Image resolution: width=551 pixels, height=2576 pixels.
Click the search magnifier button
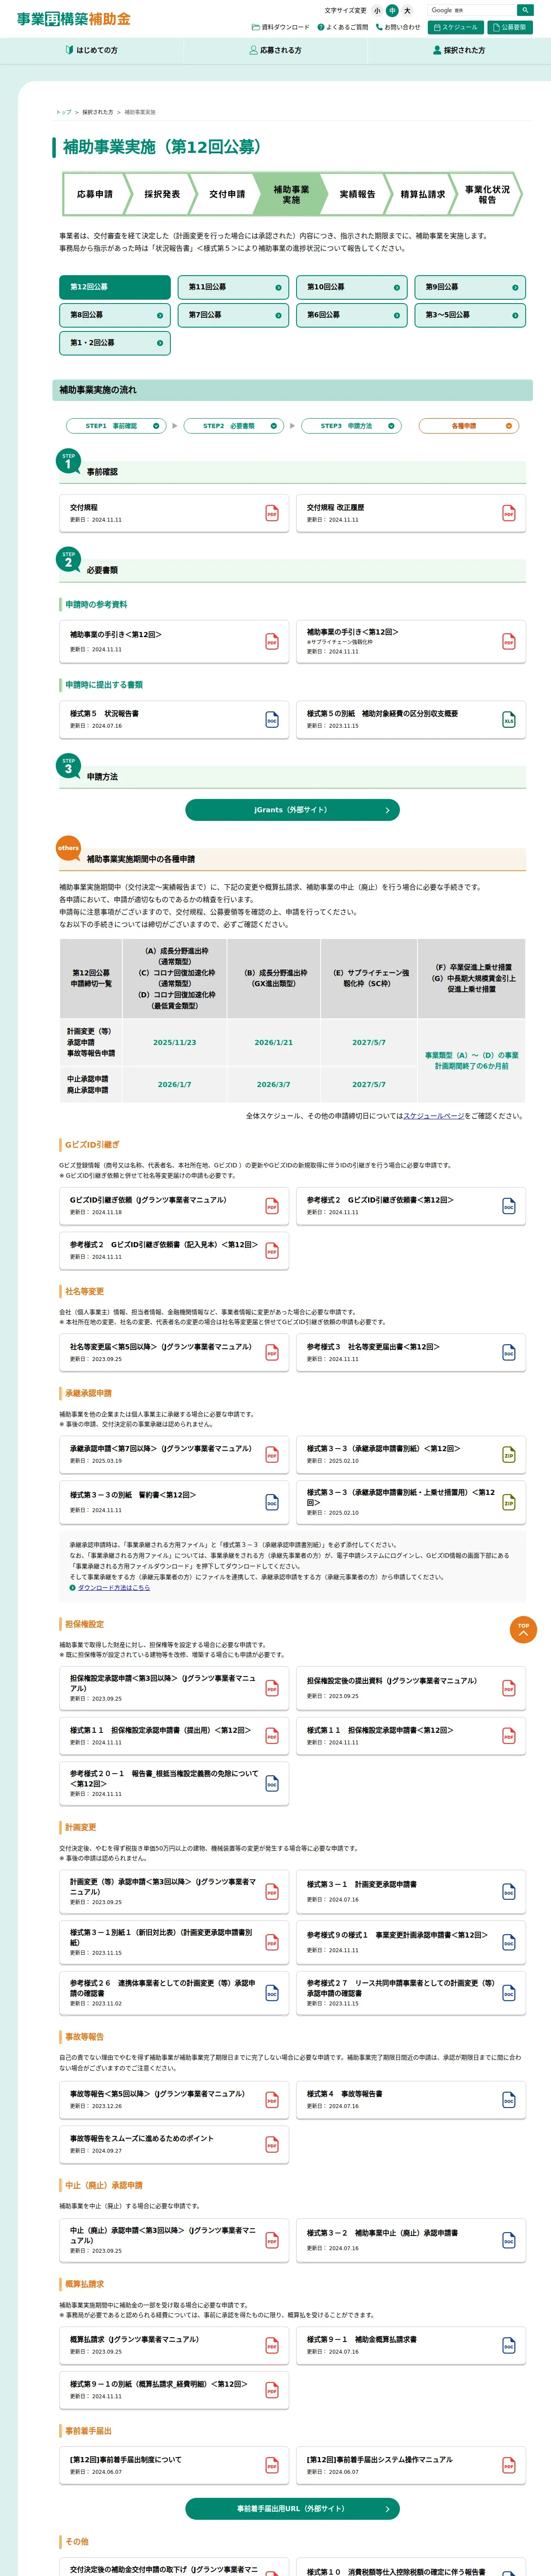[x=524, y=10]
